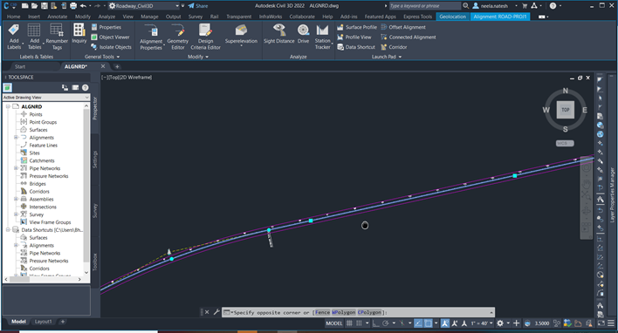Click the Profile View button
The width and height of the screenshot is (618, 333).
(x=354, y=37)
